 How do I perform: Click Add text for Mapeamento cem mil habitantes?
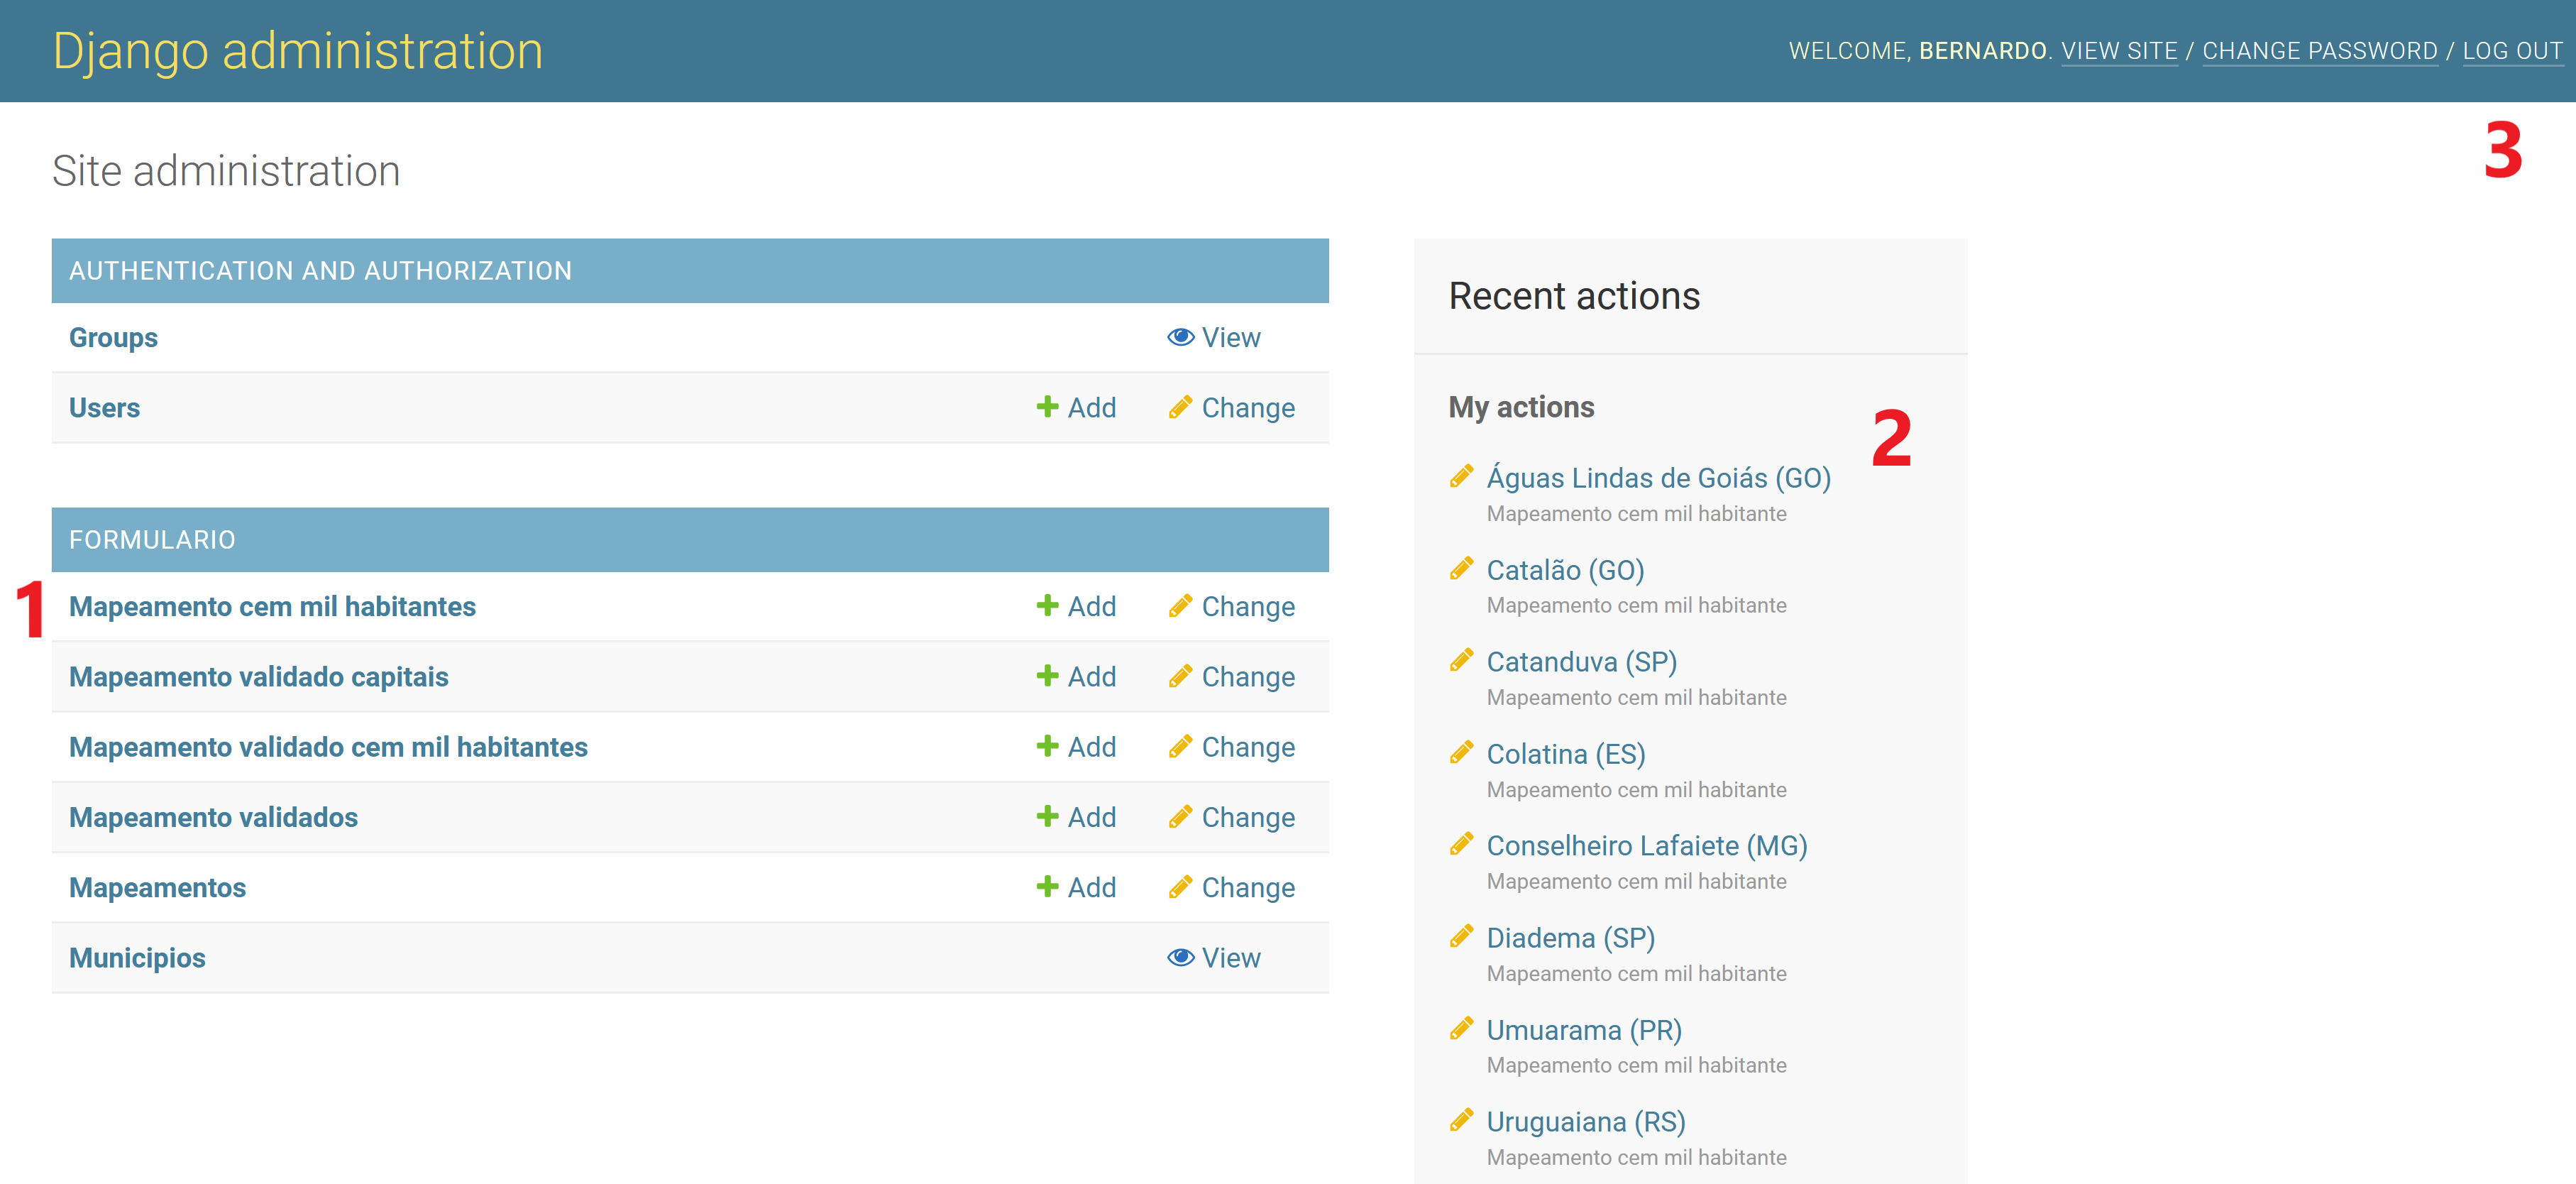[1092, 607]
